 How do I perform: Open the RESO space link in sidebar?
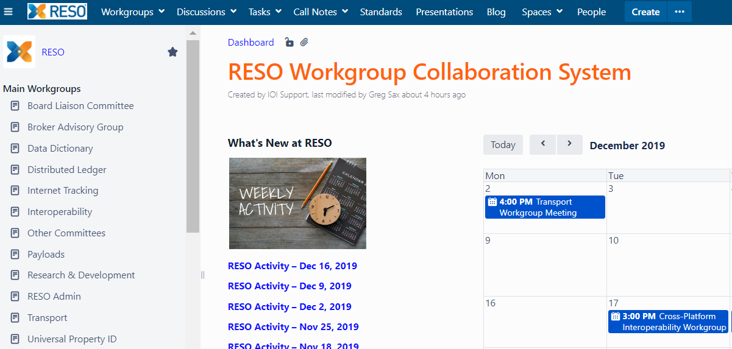click(x=53, y=52)
